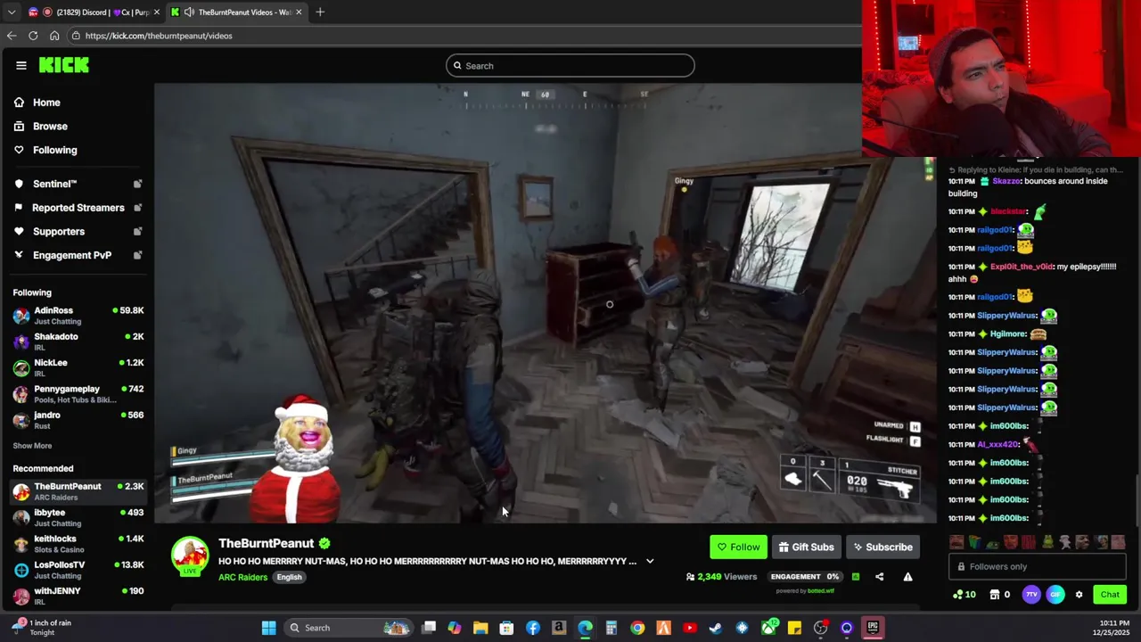Image resolution: width=1141 pixels, height=642 pixels.
Task: Close the Discord tab
Action: 157,12
